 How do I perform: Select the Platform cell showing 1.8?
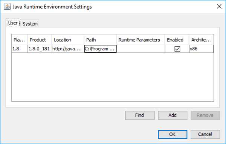point(20,49)
